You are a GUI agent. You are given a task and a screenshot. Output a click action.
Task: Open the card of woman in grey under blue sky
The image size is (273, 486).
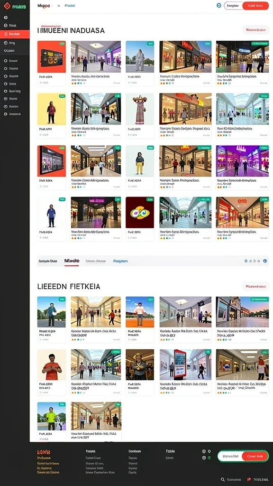coord(140,64)
